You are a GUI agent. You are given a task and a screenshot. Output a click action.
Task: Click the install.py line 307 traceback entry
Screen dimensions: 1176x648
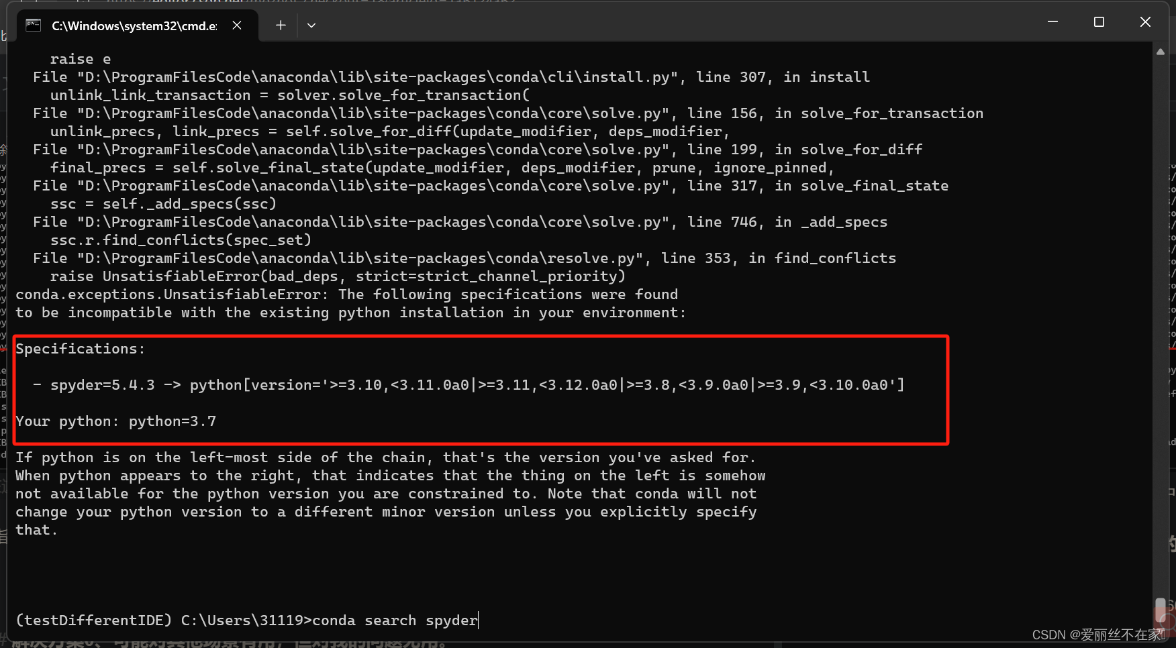[452, 77]
